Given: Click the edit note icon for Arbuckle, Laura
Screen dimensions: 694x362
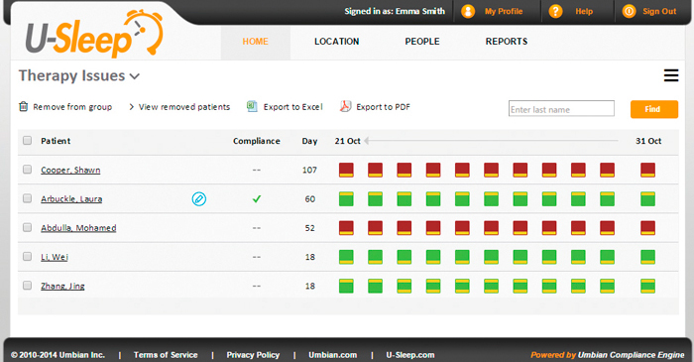Looking at the screenshot, I should tap(199, 199).
